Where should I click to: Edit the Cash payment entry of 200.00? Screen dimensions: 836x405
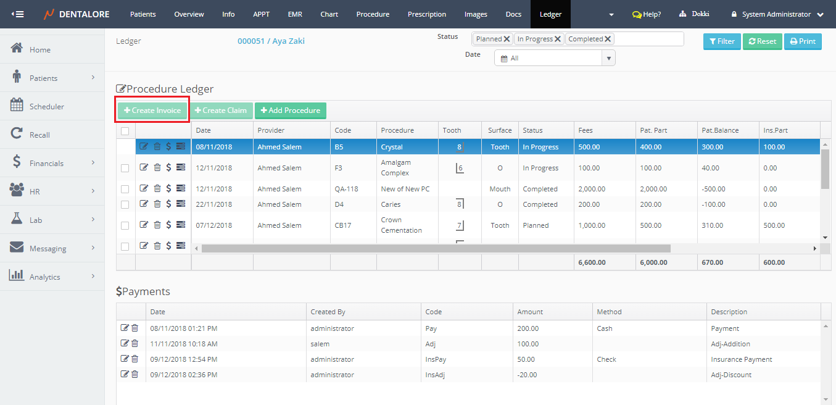point(125,328)
